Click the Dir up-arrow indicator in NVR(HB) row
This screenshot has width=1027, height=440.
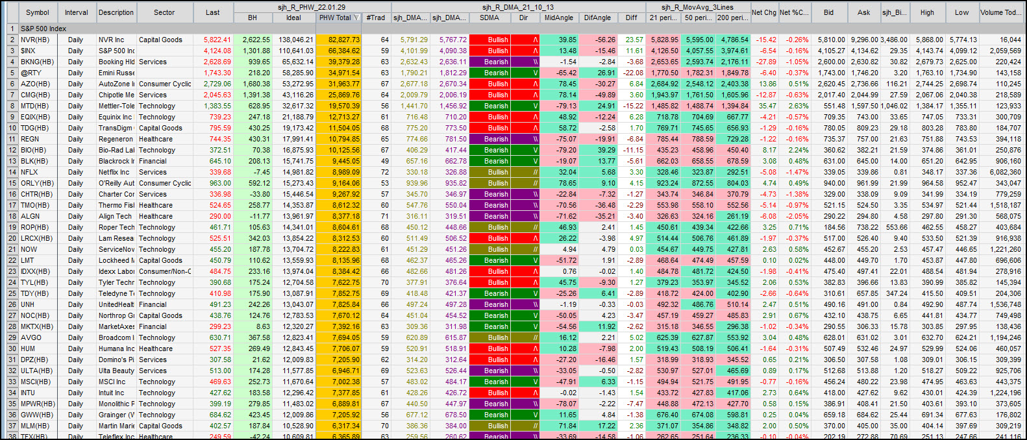525,40
